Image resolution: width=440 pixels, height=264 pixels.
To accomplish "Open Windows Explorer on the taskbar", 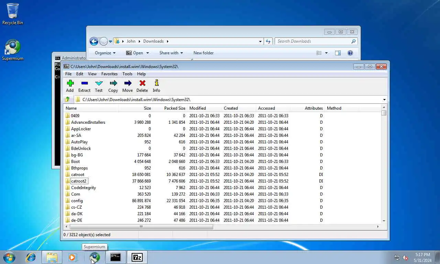I will point(52,257).
